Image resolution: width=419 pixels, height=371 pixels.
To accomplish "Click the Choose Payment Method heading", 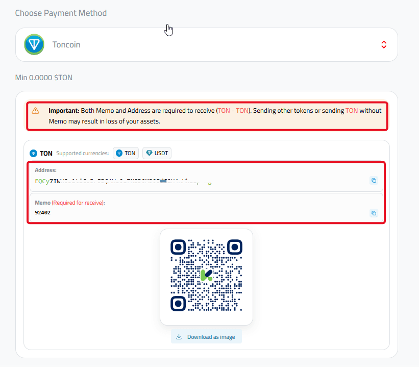I will pos(61,13).
